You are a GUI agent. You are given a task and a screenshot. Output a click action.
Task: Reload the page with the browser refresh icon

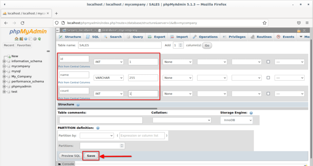(x=22, y=23)
